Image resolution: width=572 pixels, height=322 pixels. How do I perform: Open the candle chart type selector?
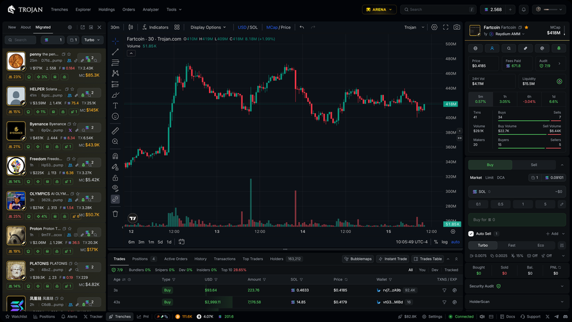coord(130,27)
